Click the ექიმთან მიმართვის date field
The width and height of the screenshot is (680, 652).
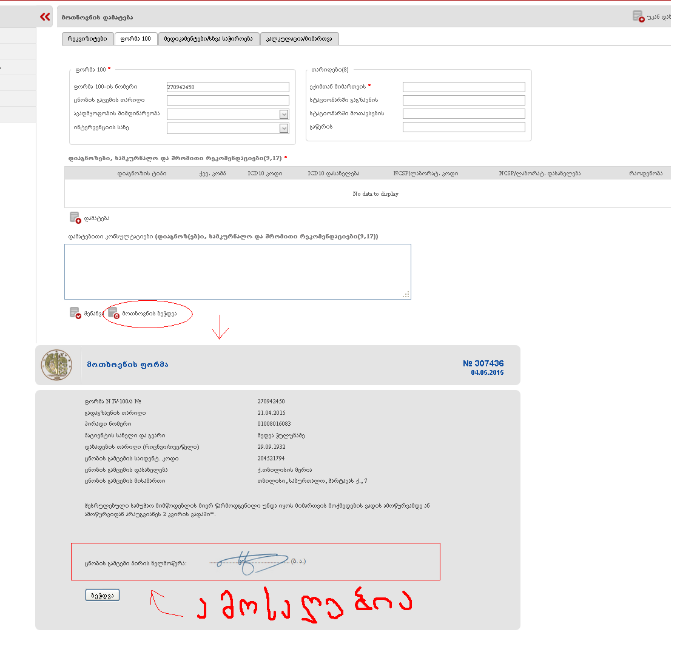(463, 87)
